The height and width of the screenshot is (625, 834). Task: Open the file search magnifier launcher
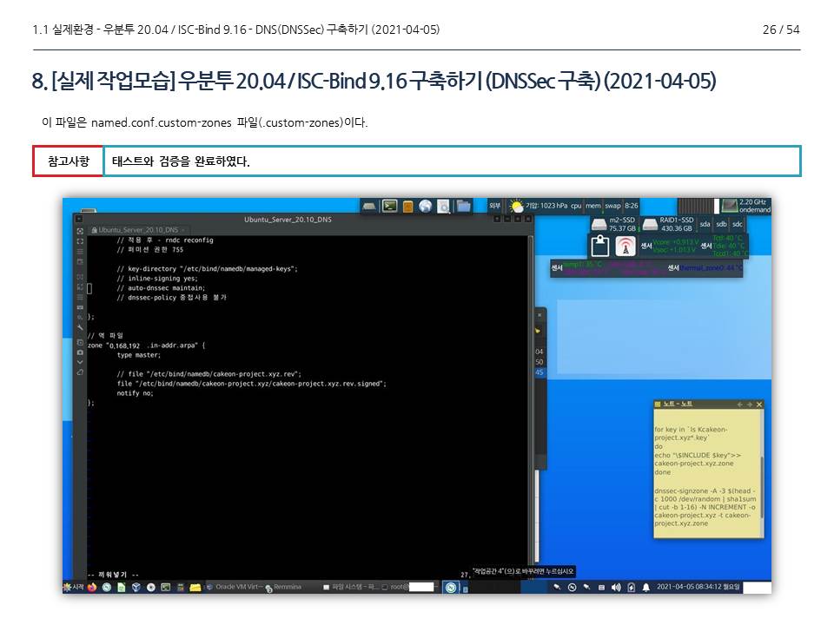coord(444,207)
